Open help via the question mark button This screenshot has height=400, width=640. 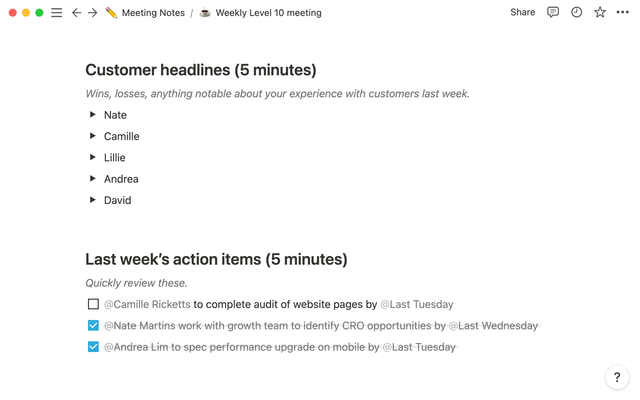point(617,377)
